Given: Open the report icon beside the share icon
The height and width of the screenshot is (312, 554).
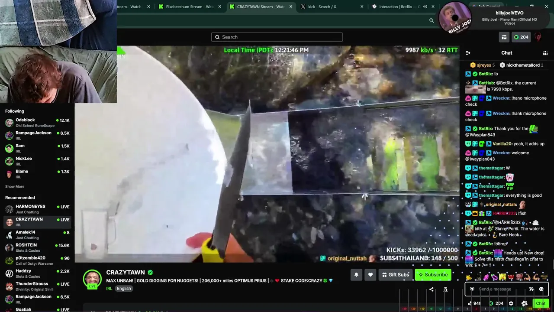Looking at the screenshot, I should click(x=445, y=289).
